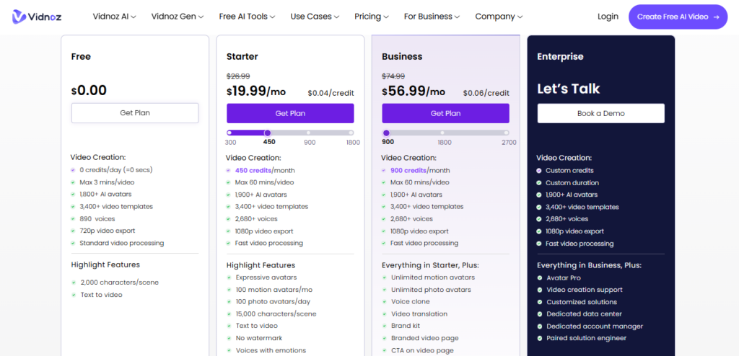This screenshot has height=356, width=739.
Task: Click the check icon beside 'CTA on video page'
Action: pyautogui.click(x=385, y=350)
